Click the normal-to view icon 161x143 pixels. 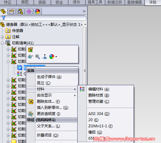tap(45, 57)
